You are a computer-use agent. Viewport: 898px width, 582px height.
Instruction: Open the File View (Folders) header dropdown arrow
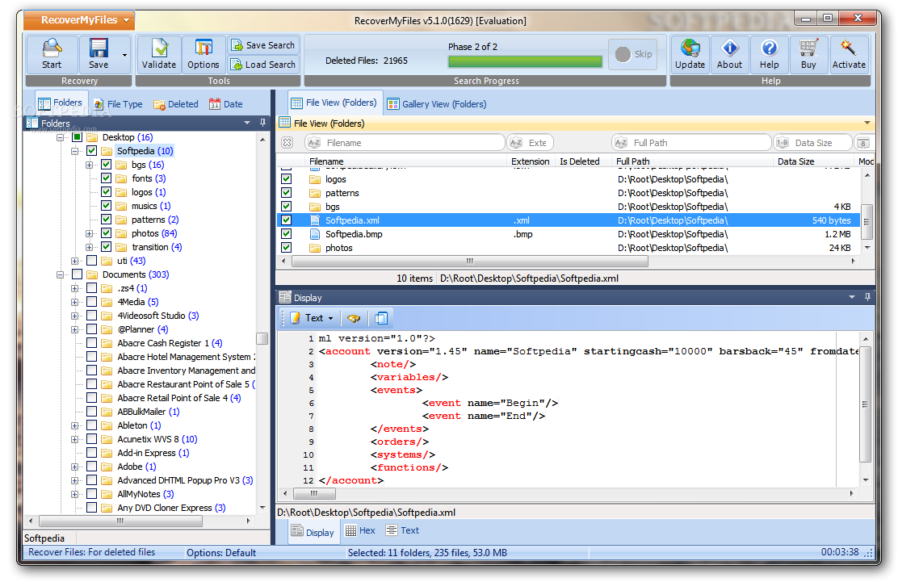click(867, 123)
